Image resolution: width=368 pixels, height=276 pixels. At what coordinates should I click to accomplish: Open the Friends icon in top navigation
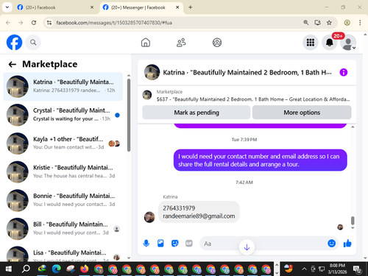coord(181,43)
